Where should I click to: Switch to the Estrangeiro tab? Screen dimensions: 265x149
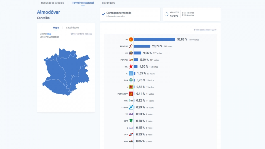(x=108, y=3)
